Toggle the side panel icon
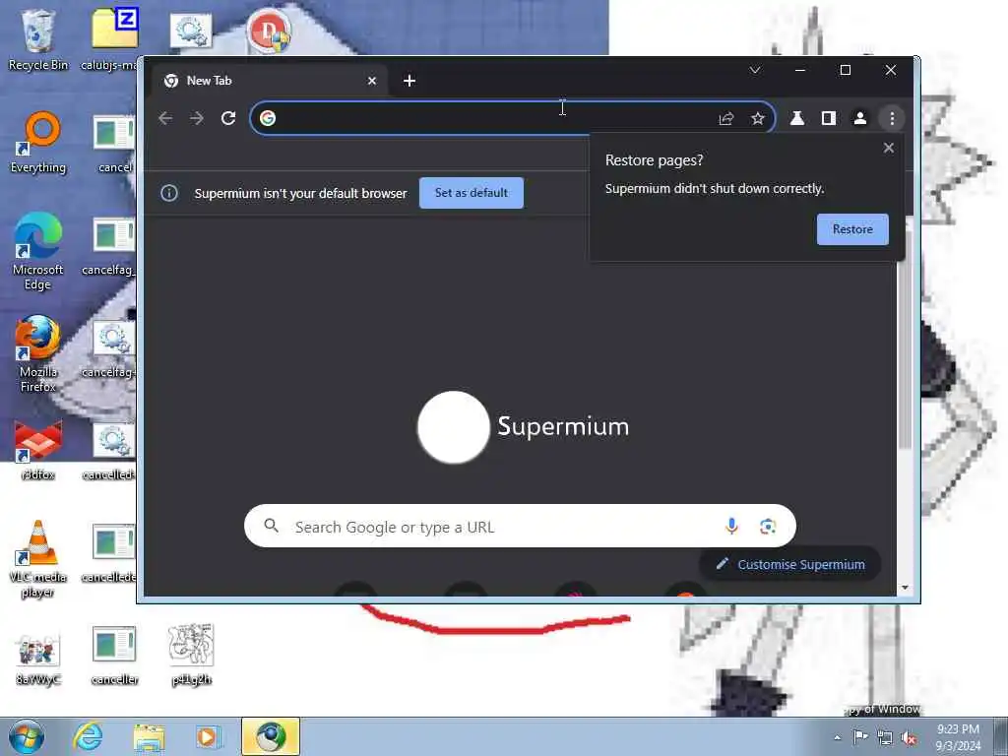This screenshot has height=756, width=1008. point(829,118)
